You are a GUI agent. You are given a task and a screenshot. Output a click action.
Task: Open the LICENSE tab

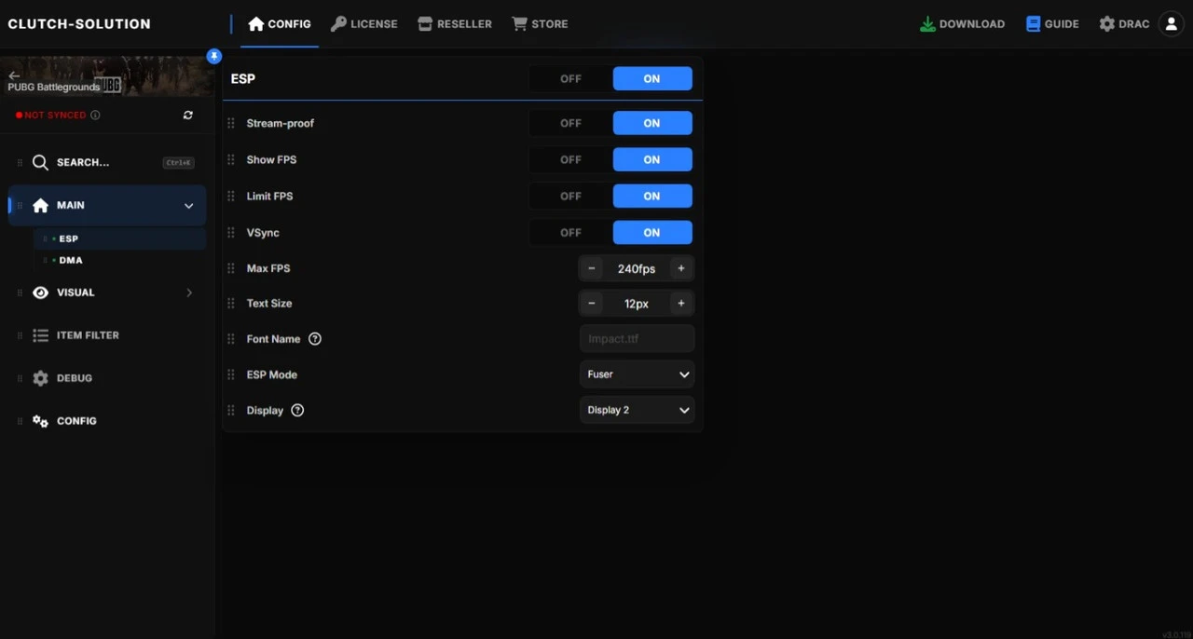click(364, 24)
